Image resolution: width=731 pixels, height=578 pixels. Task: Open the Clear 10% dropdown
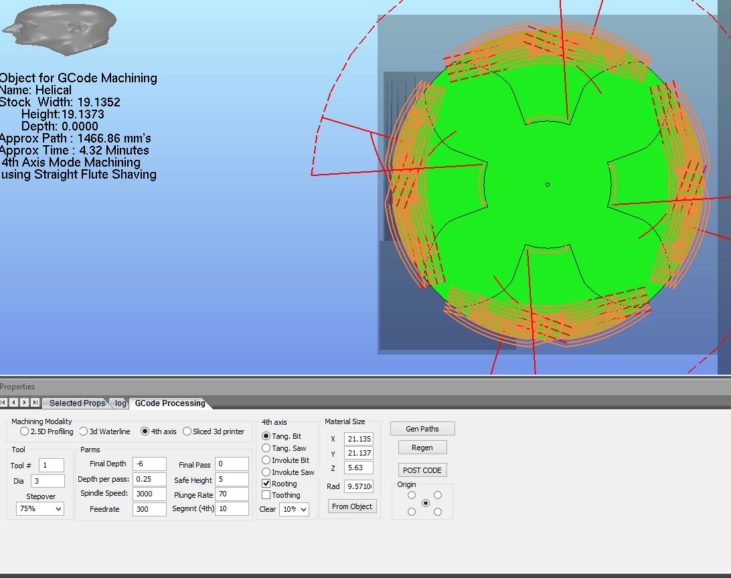click(x=294, y=510)
